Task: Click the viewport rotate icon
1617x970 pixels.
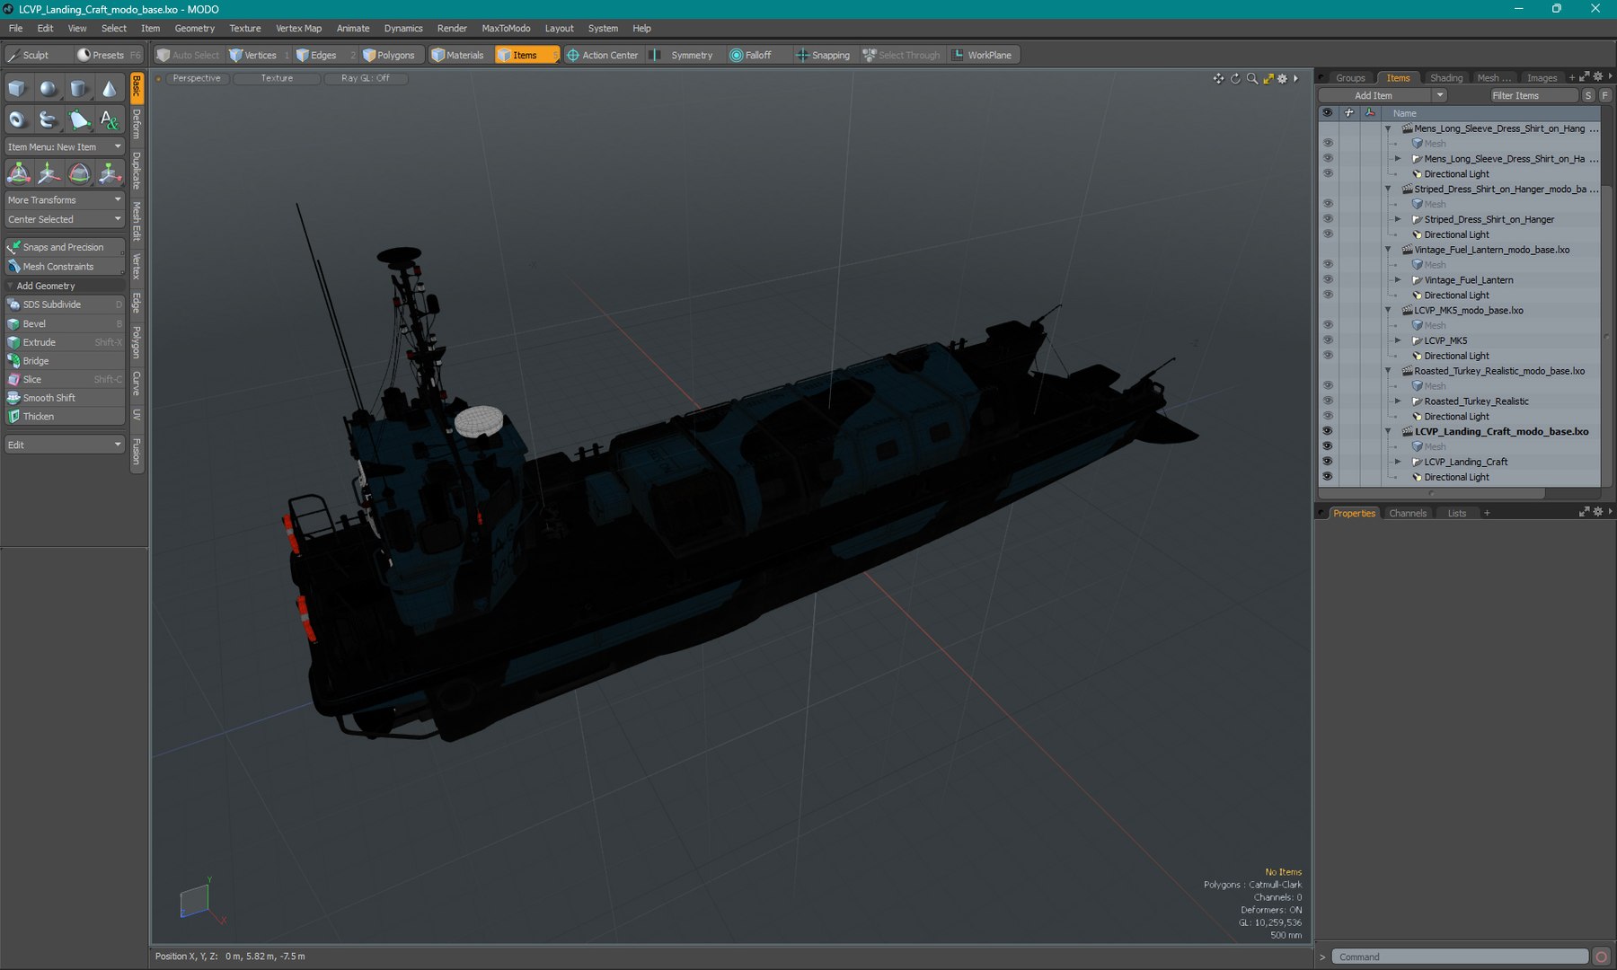Action: tap(1235, 79)
